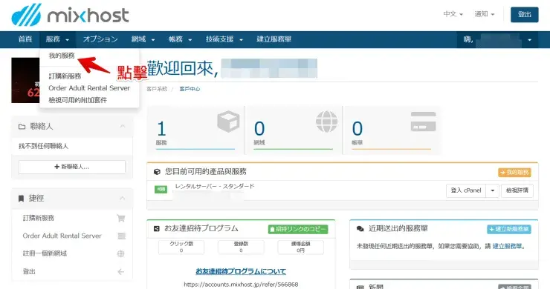Click the mixhost logo

(70, 15)
